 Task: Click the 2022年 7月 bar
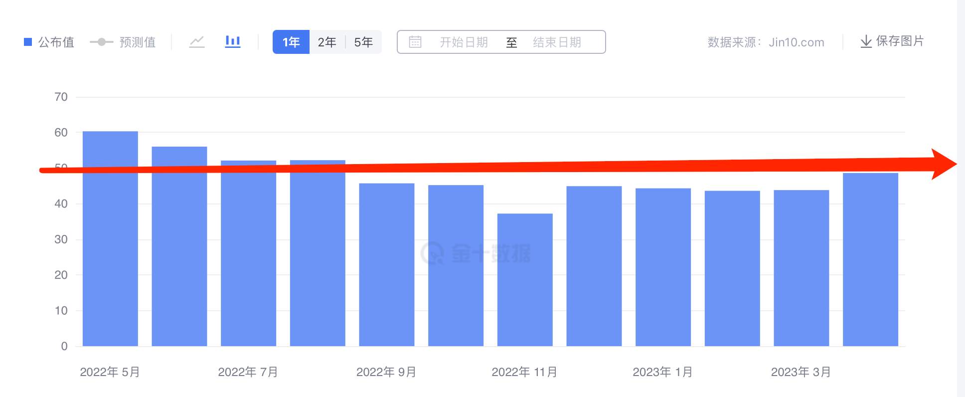click(248, 253)
